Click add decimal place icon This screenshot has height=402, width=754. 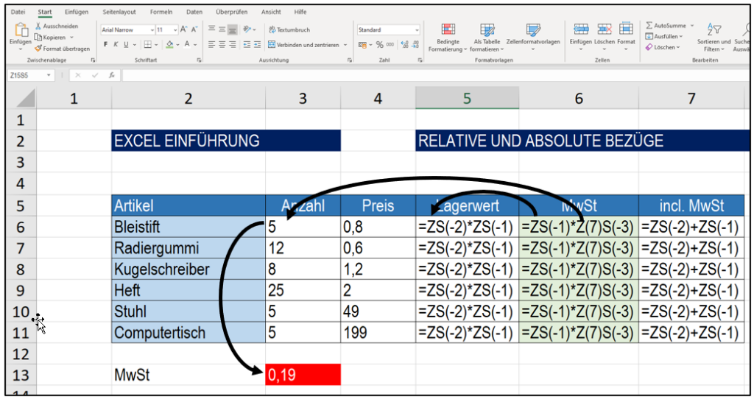coord(405,45)
